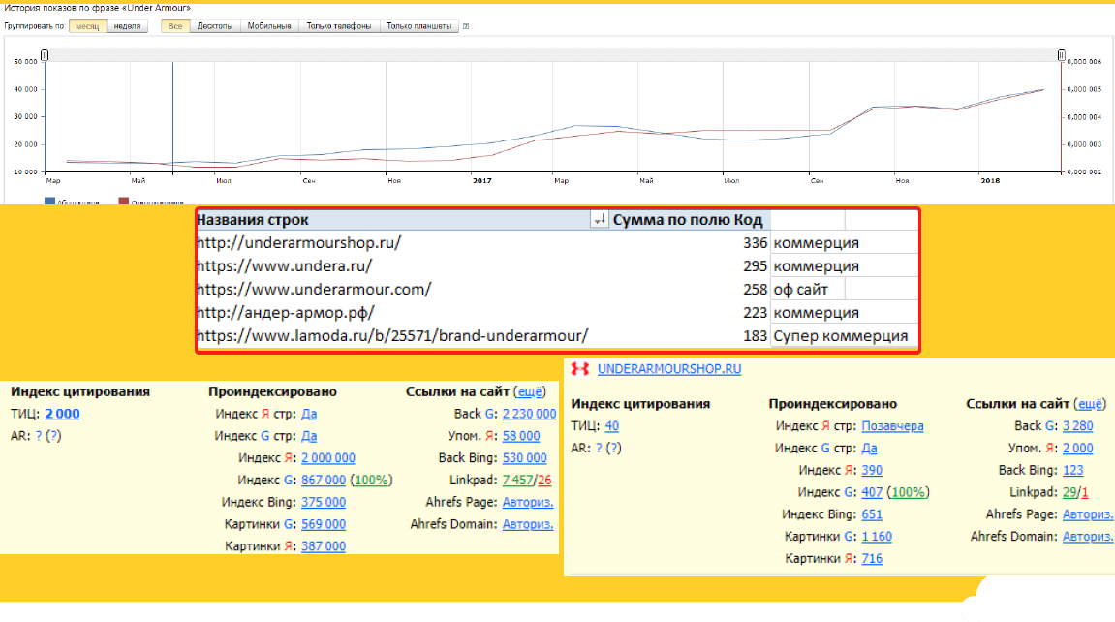This screenshot has height=622, width=1115.
Task: Grab the left chart range handle
Action: [x=45, y=54]
